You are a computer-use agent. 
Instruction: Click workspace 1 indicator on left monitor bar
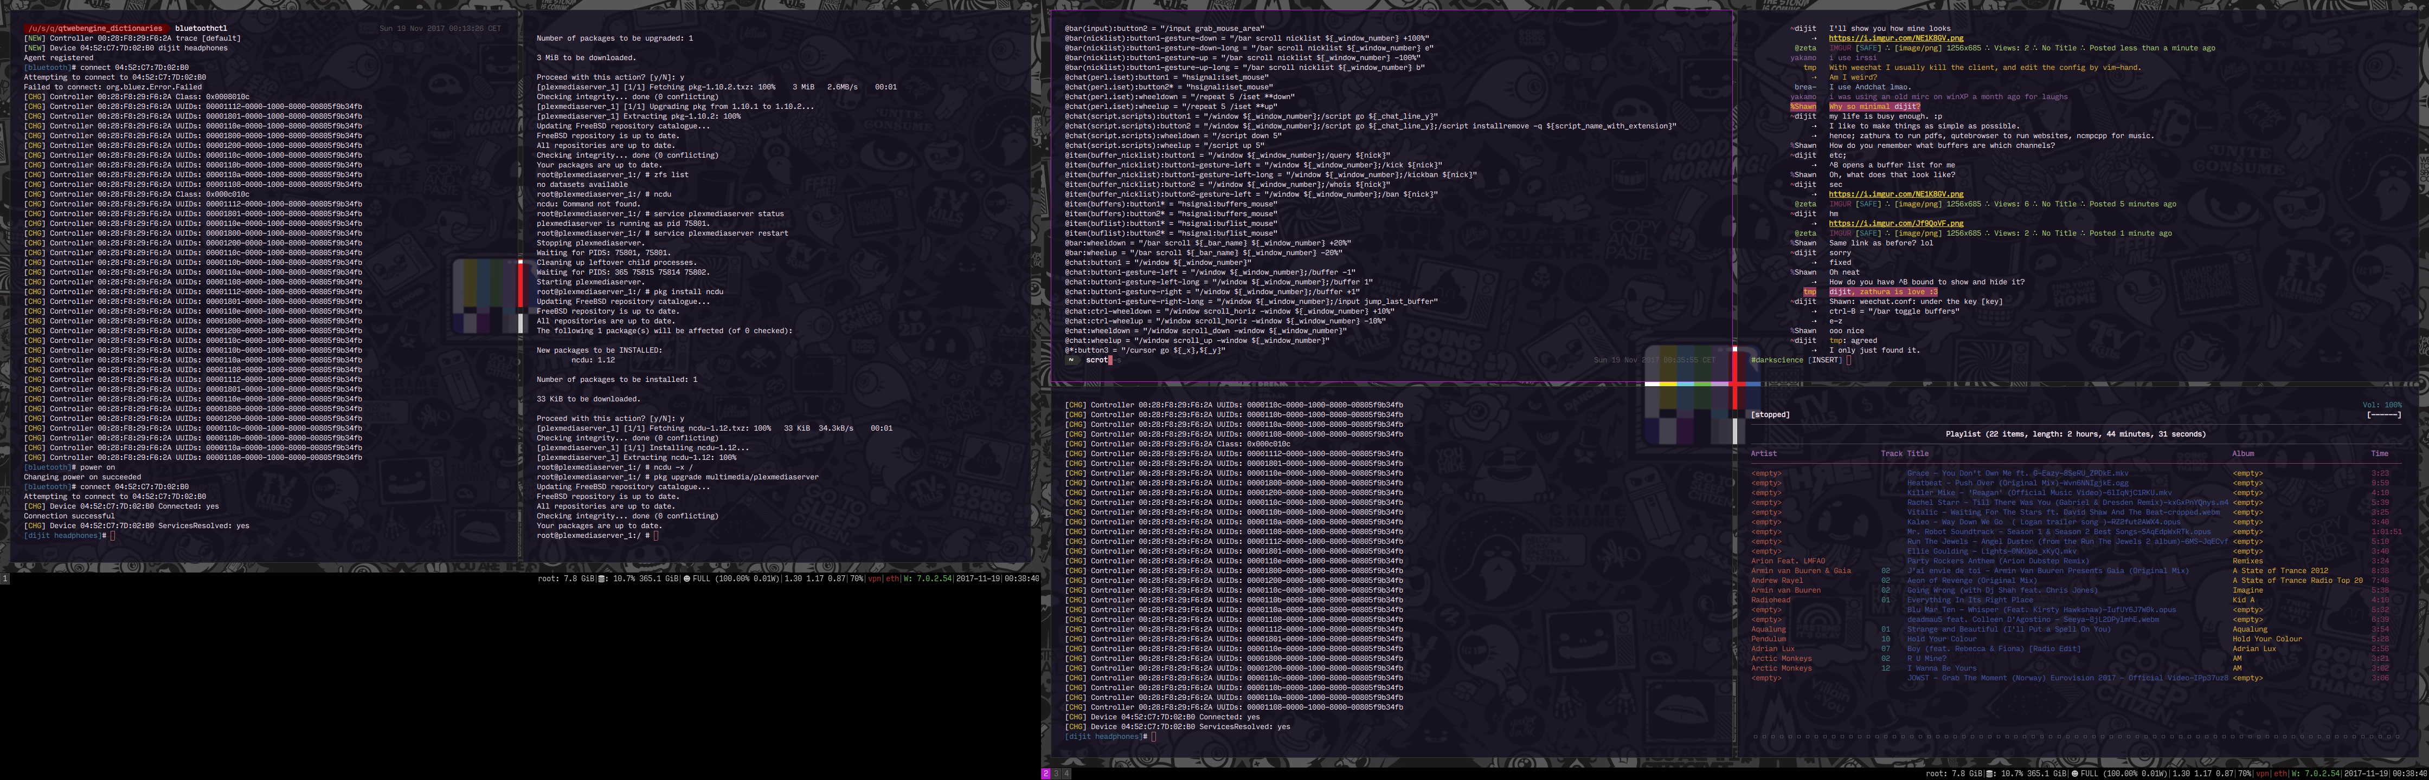pos(5,578)
